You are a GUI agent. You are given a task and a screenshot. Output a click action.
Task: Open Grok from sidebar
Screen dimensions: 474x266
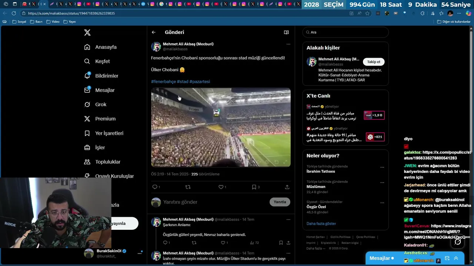95,105
